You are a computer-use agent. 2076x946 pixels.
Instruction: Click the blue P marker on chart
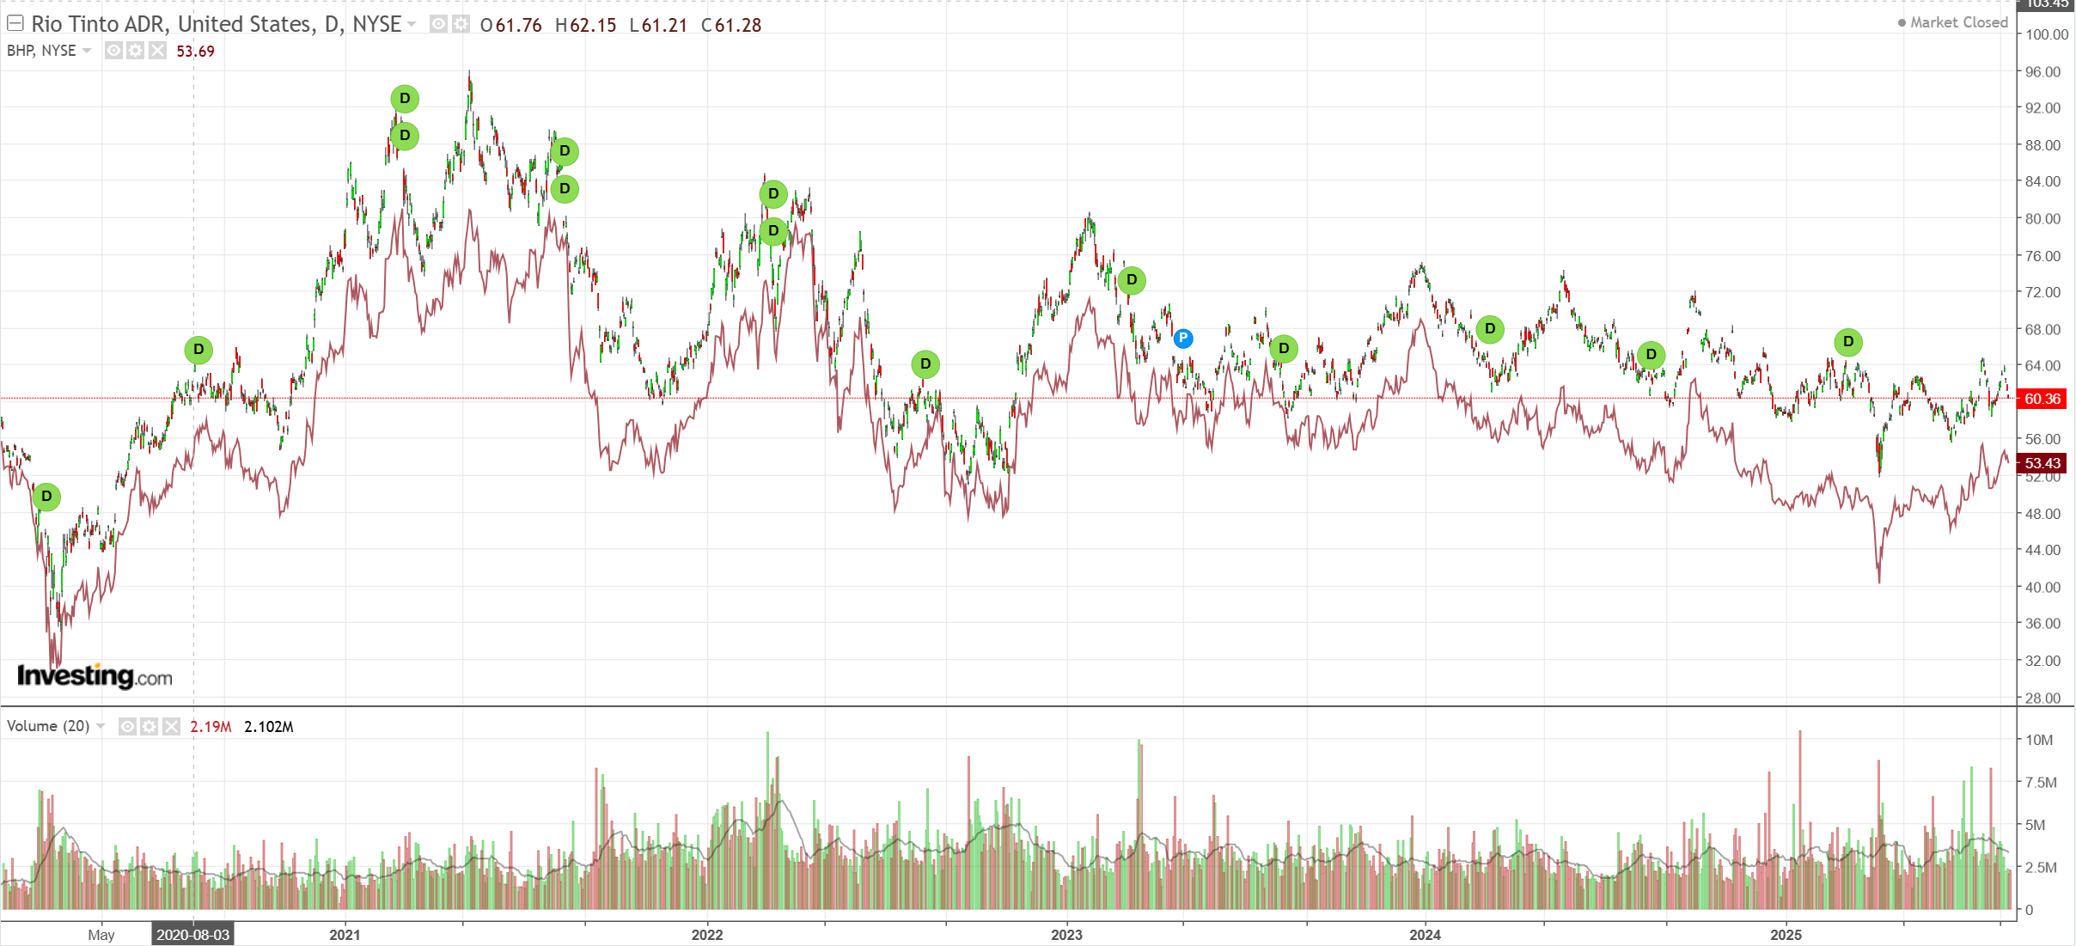(x=1183, y=339)
